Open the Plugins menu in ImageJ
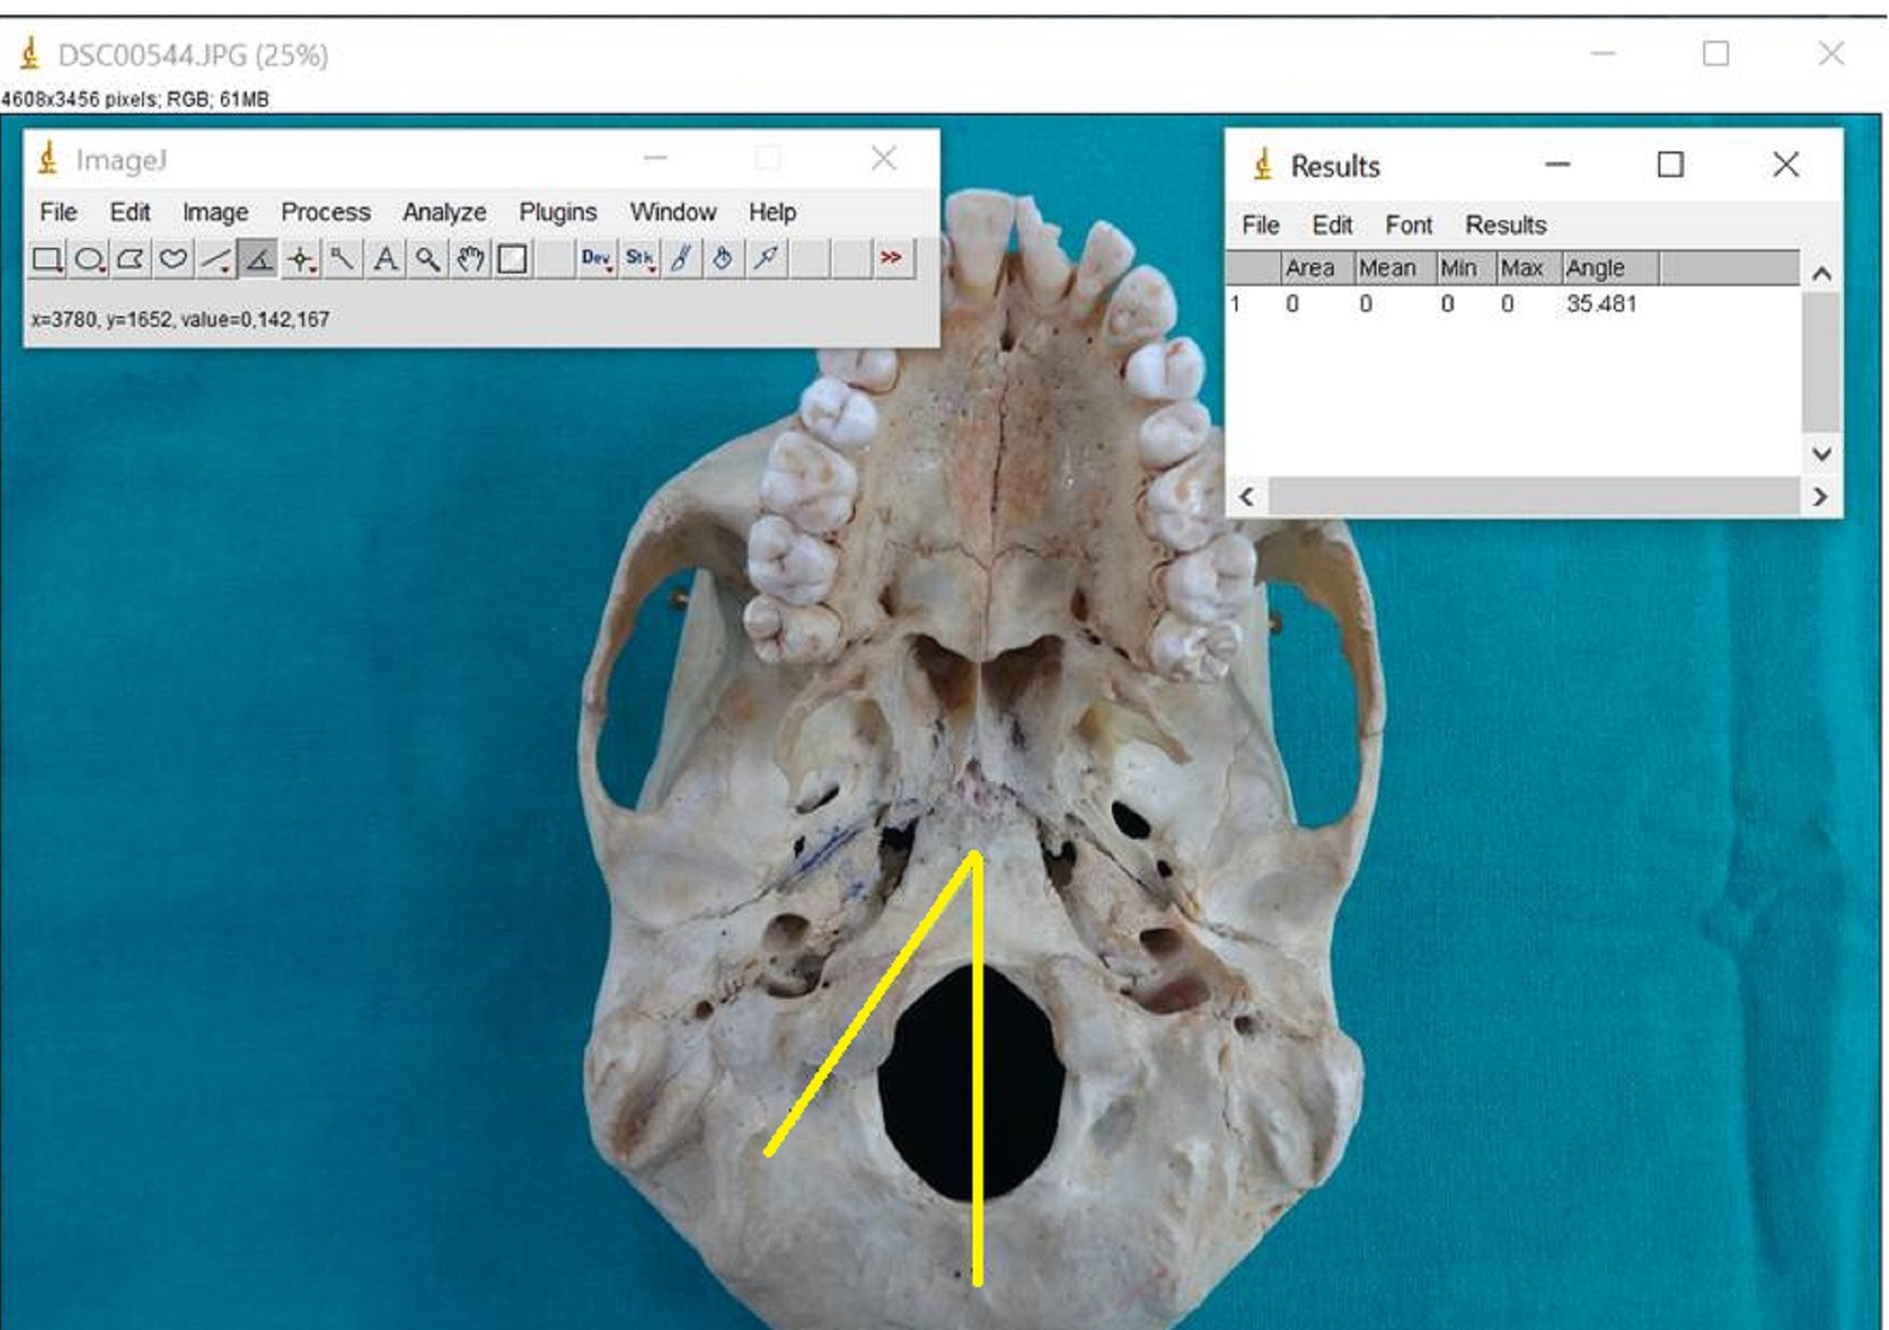 (x=557, y=212)
